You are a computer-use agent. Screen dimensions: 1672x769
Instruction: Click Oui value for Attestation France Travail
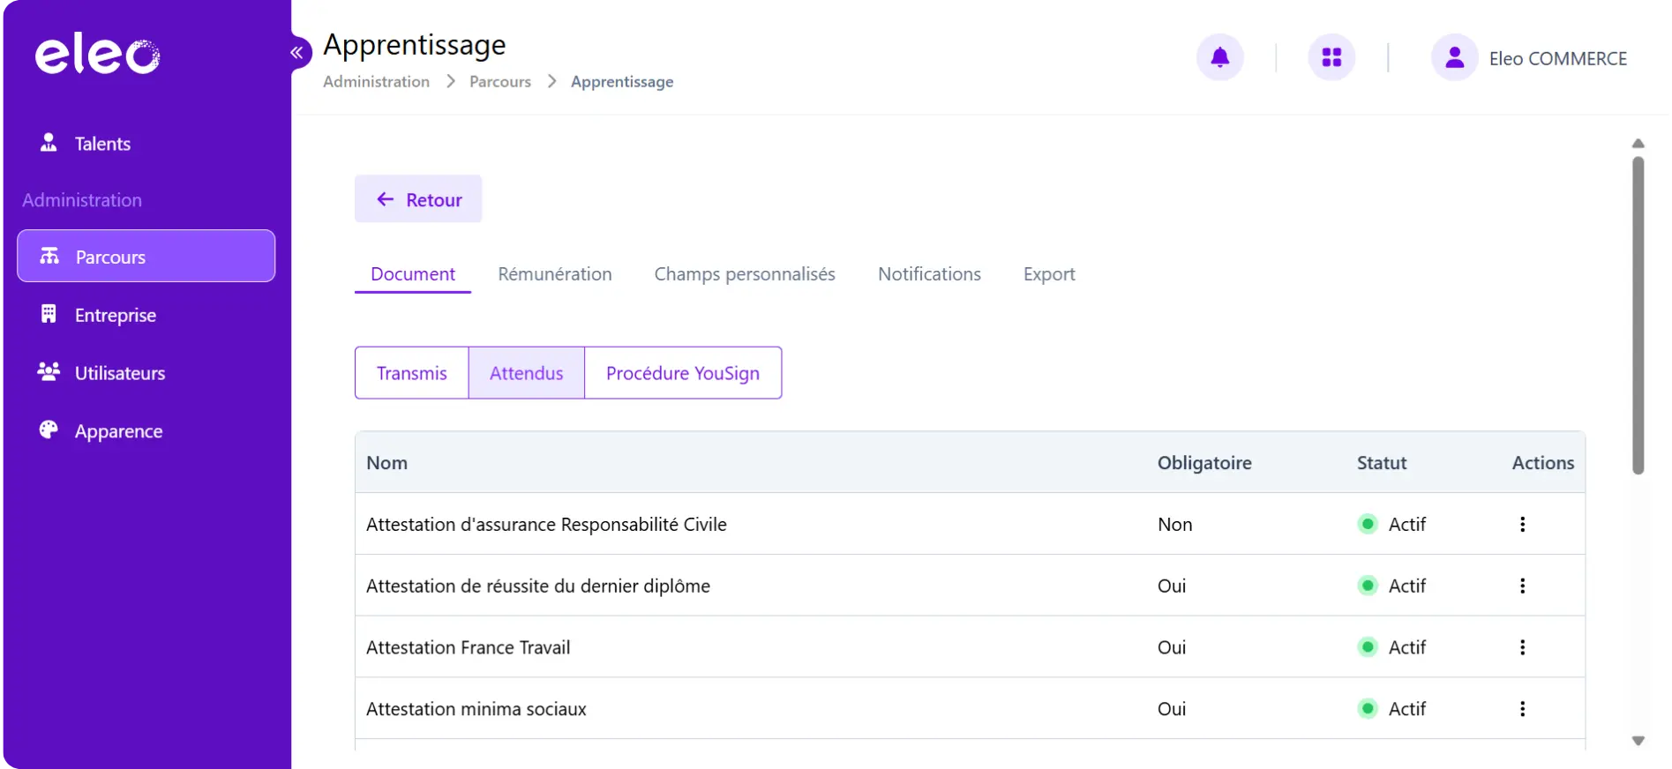click(x=1172, y=648)
